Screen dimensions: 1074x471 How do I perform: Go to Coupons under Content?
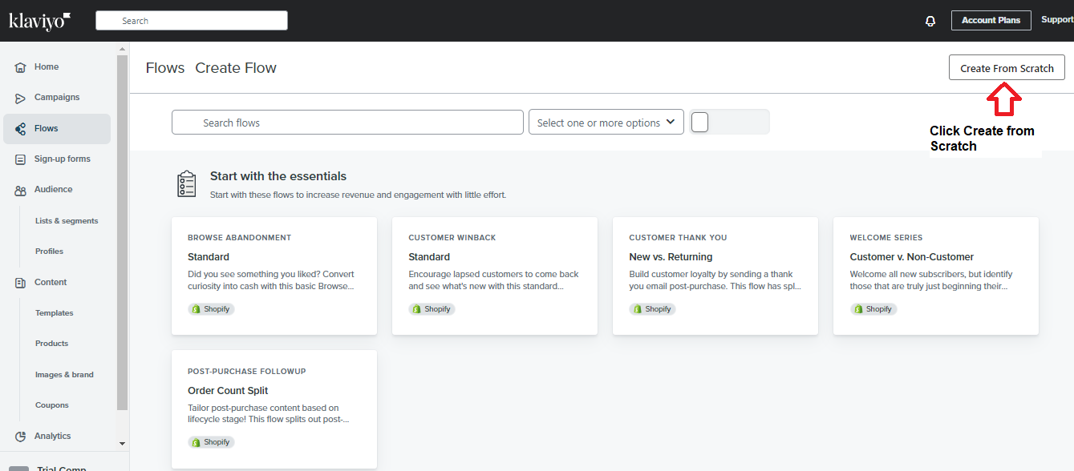point(52,405)
